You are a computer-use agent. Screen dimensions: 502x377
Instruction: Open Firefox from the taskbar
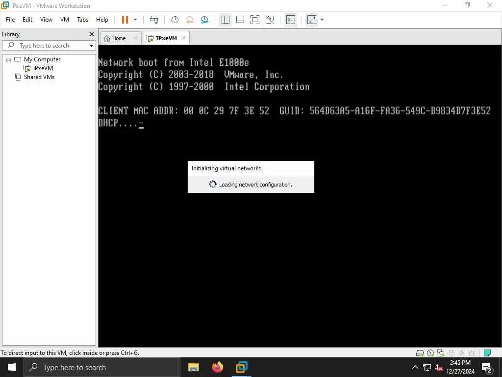click(x=217, y=367)
